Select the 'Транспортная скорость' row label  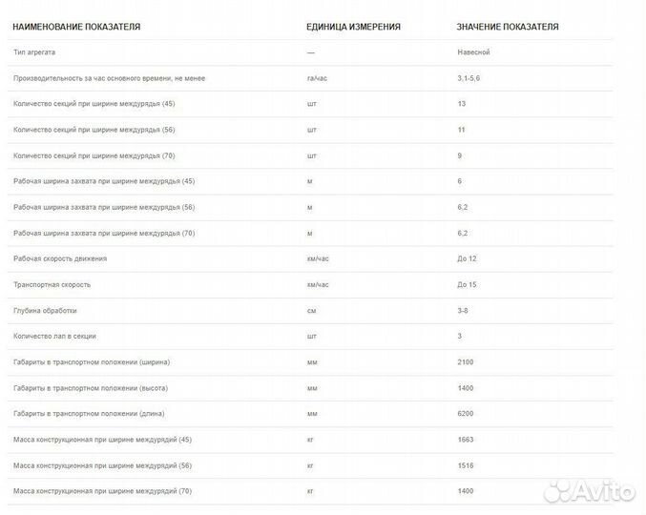click(x=53, y=284)
